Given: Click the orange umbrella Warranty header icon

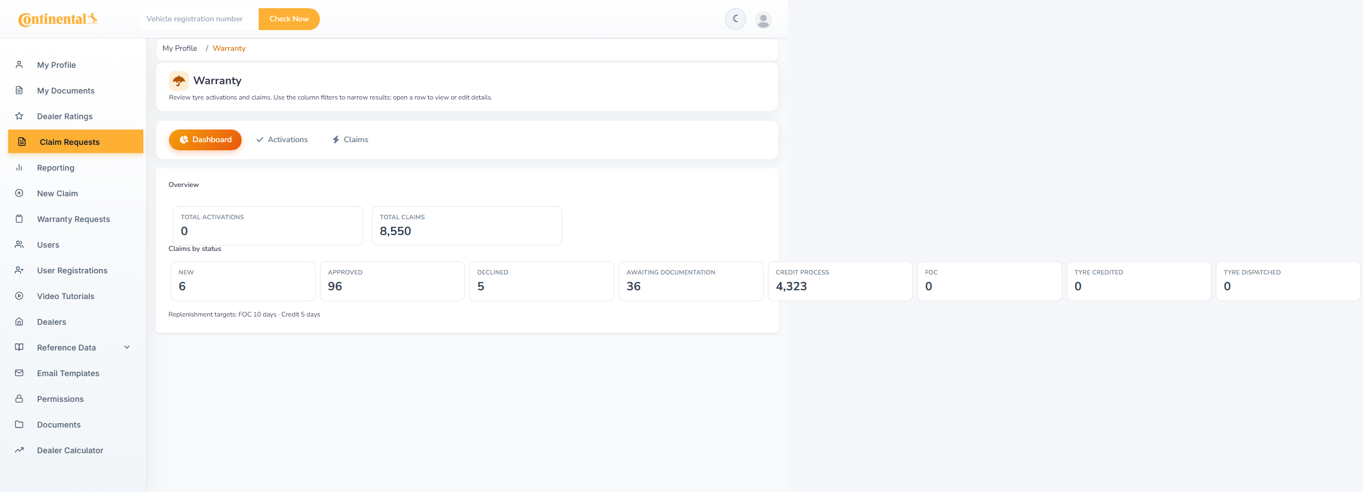Looking at the screenshot, I should 179,81.
